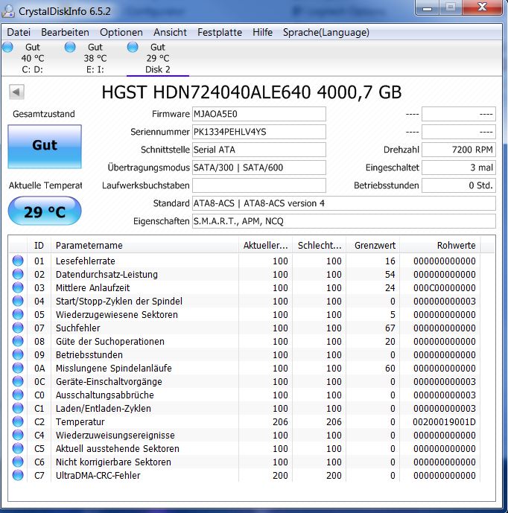Click status orb of Güte der Suchoperationen
The image size is (508, 513).
[x=18, y=341]
